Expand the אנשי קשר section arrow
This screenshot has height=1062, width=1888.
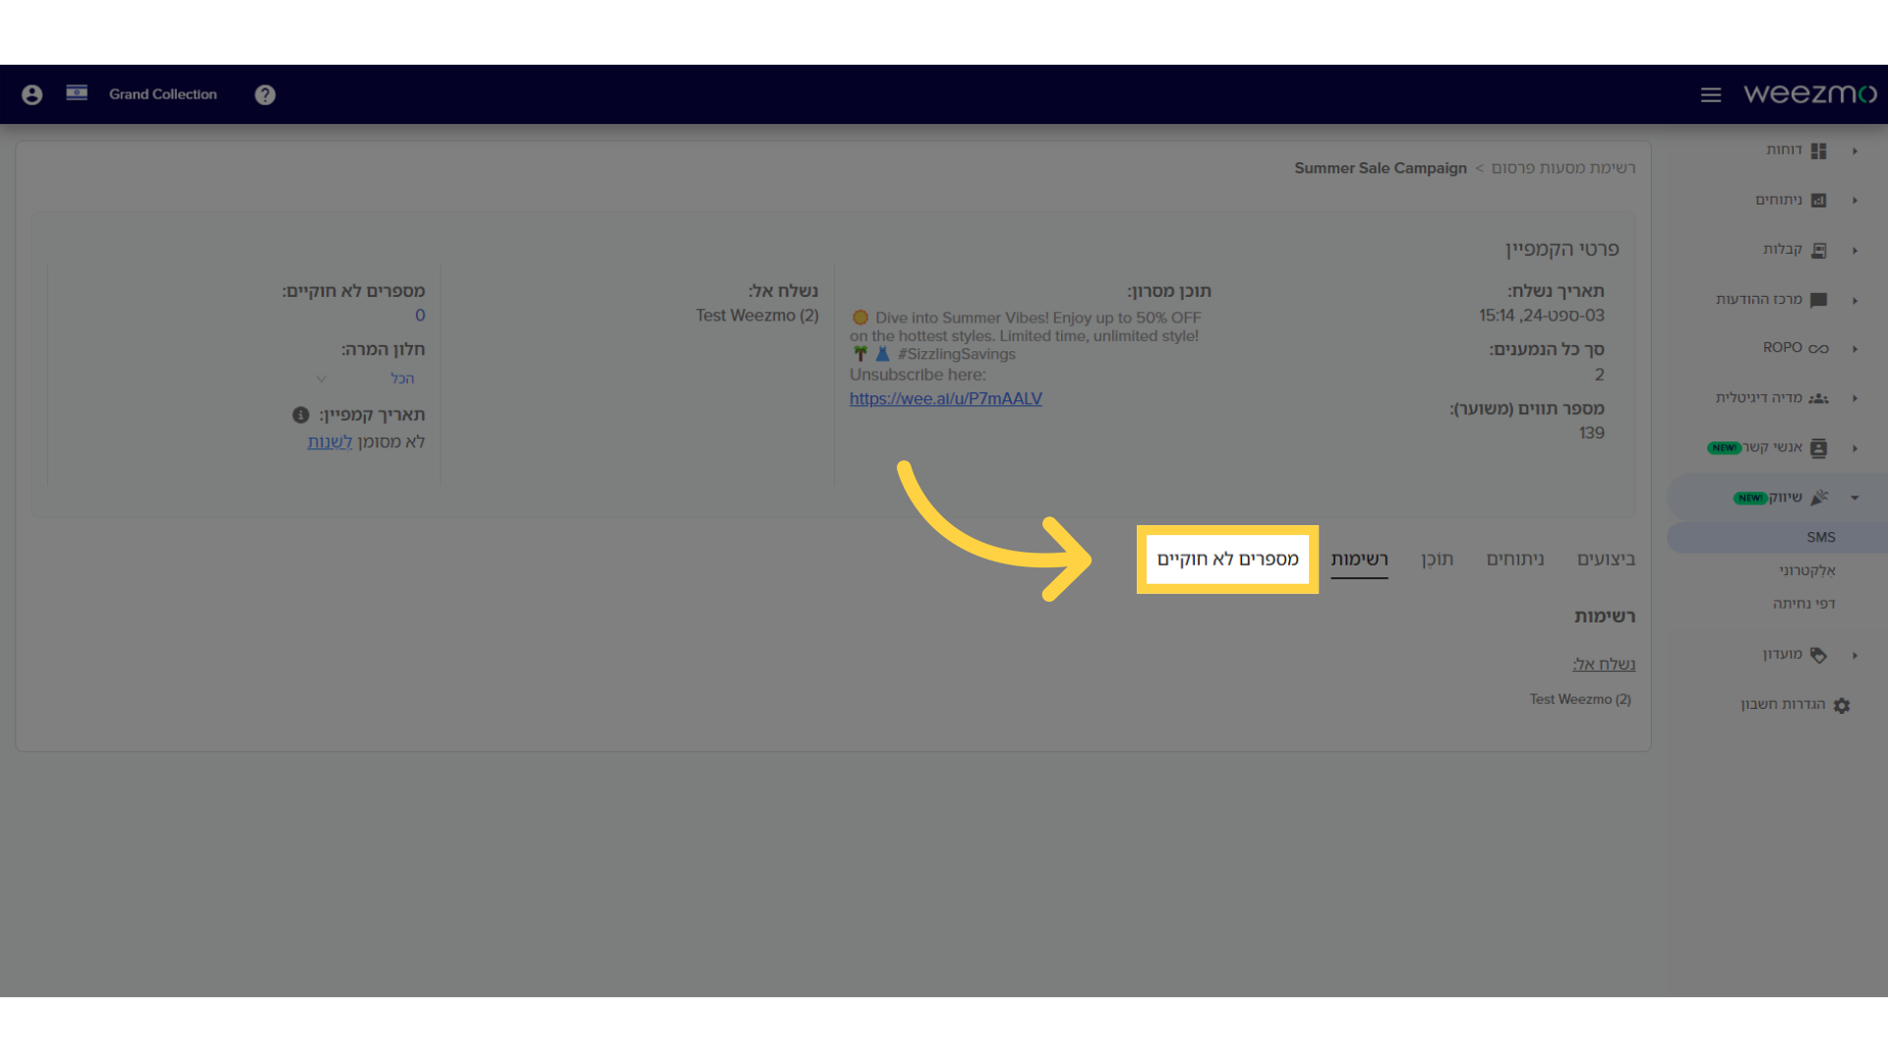click(x=1855, y=448)
